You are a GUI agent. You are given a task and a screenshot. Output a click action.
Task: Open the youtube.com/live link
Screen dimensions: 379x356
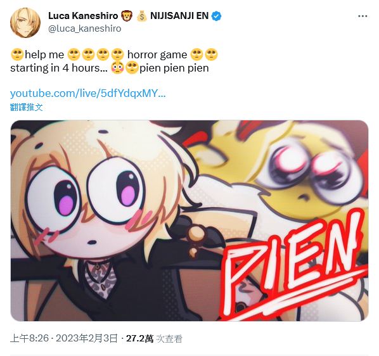point(87,93)
